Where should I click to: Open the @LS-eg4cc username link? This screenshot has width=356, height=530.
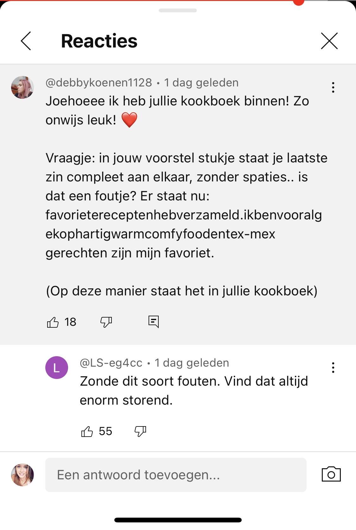[111, 363]
